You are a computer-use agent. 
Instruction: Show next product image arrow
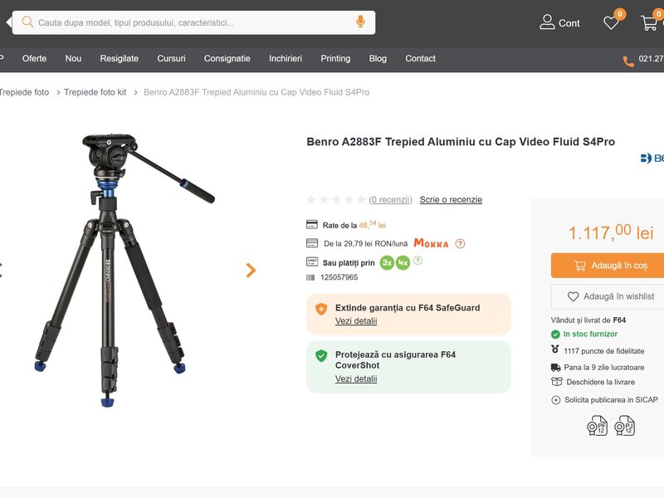[x=251, y=271]
